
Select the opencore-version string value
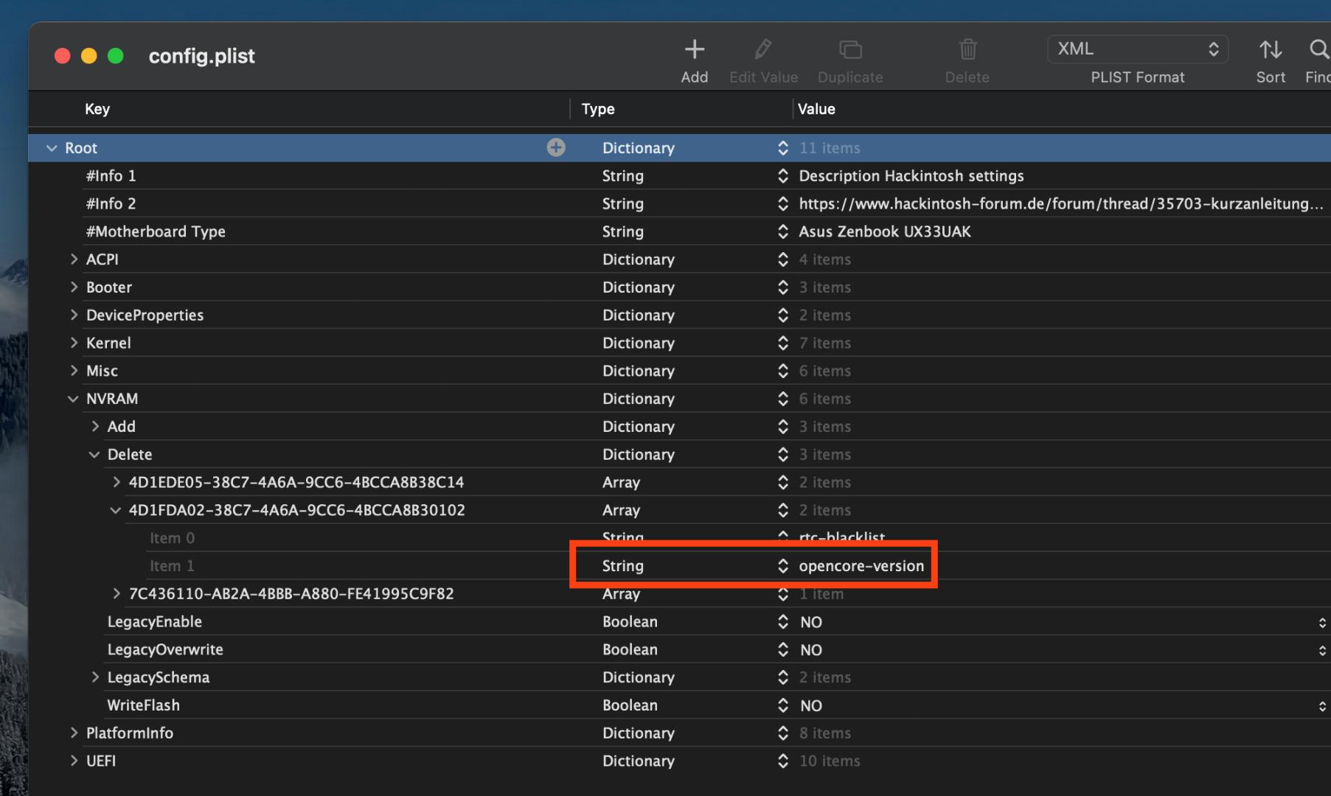[861, 566]
